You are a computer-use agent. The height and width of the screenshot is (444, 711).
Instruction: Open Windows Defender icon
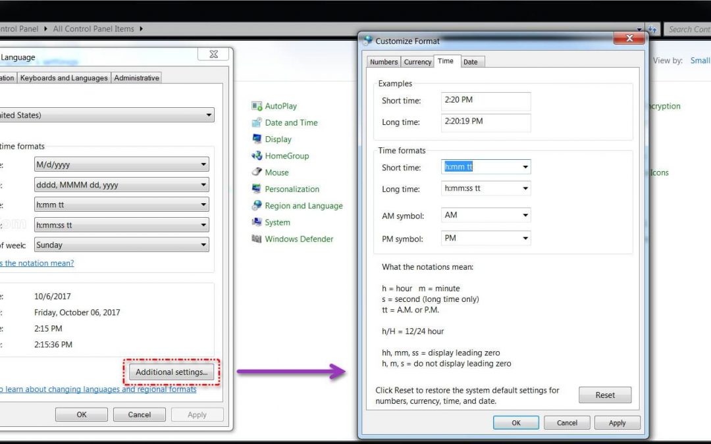(x=257, y=239)
